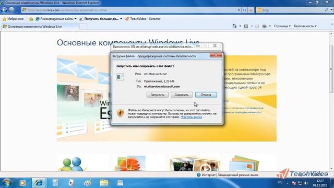The height and width of the screenshot is (188, 334).
Task: Add page to favorites bar icon
Action: (x=31, y=19)
